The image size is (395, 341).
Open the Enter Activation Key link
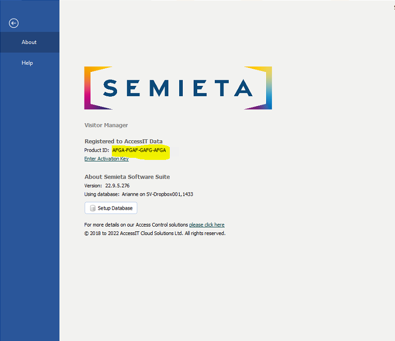tap(106, 159)
